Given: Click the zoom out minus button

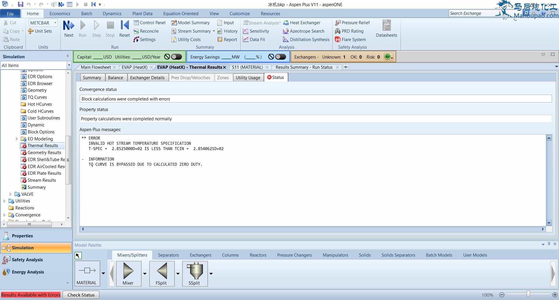Looking at the screenshot, I should click(502, 295).
